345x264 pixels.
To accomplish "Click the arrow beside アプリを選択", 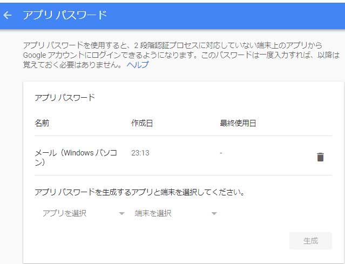I will coord(121,214).
